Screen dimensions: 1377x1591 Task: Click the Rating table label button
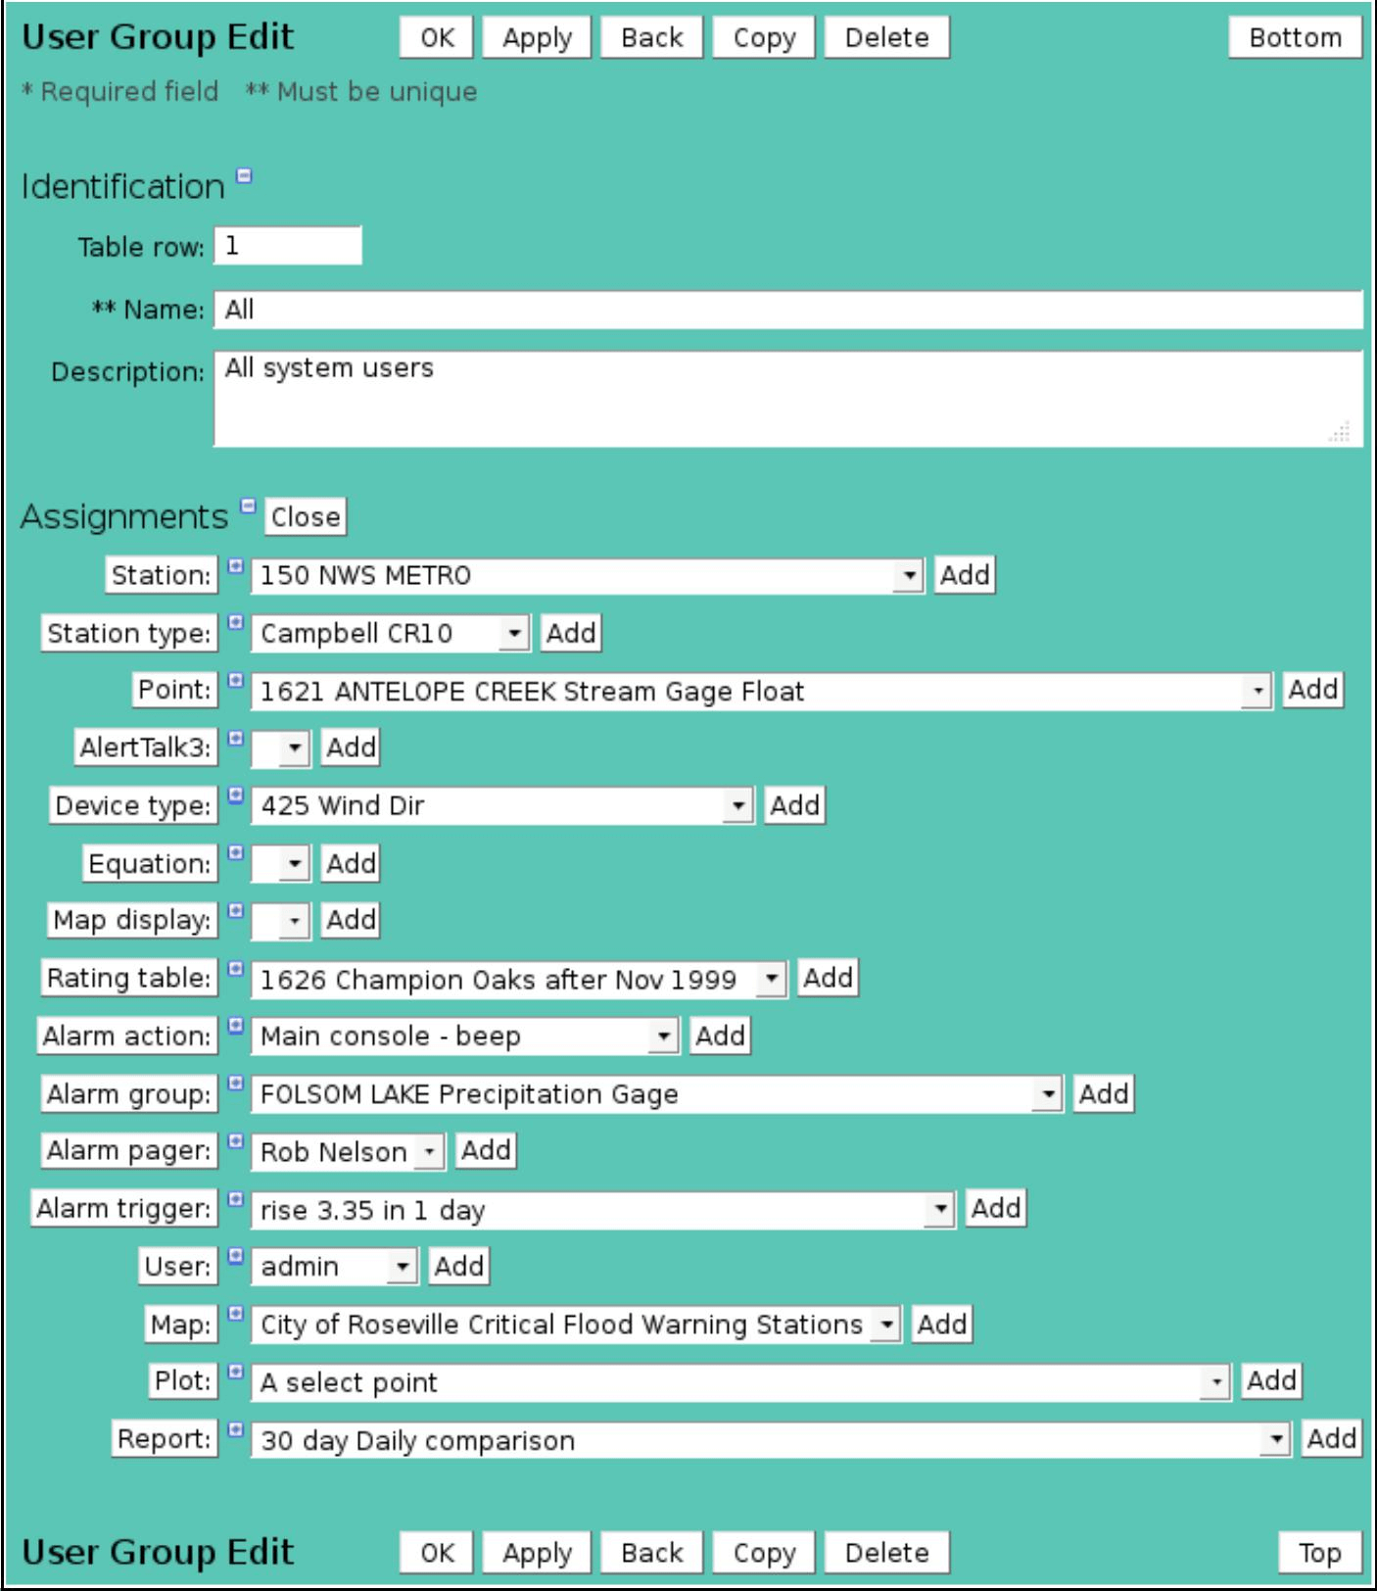point(128,979)
